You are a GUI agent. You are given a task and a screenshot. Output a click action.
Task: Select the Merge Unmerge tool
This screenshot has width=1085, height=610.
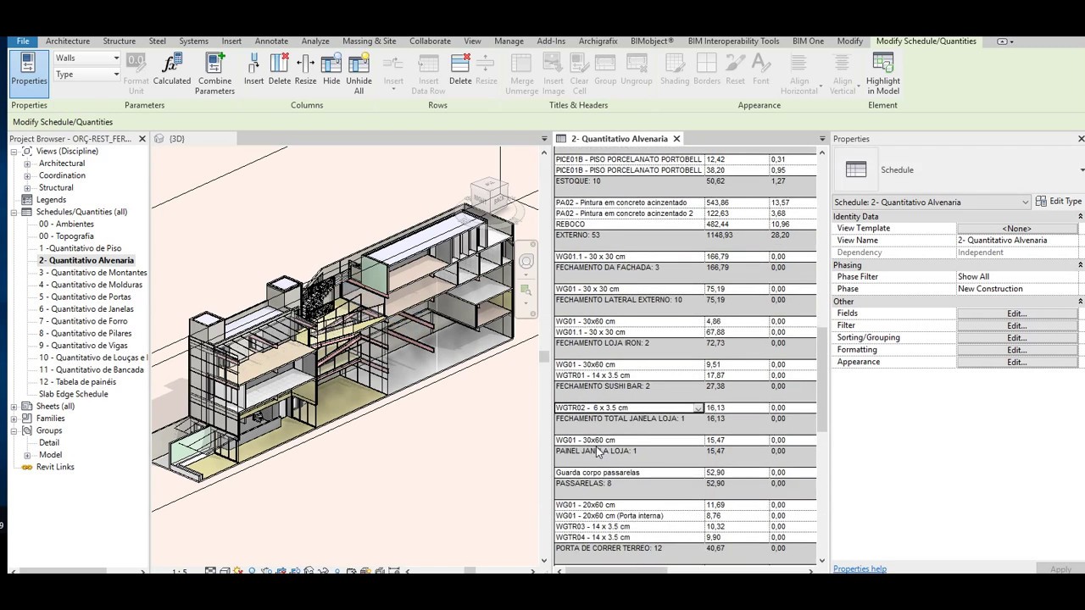[x=521, y=74]
